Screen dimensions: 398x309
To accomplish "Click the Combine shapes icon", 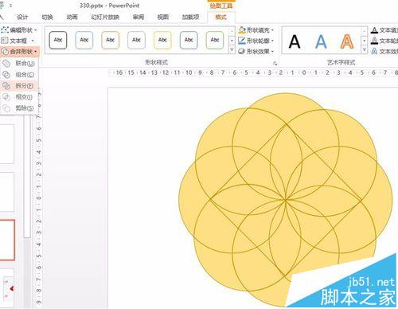I will click(x=6, y=75).
